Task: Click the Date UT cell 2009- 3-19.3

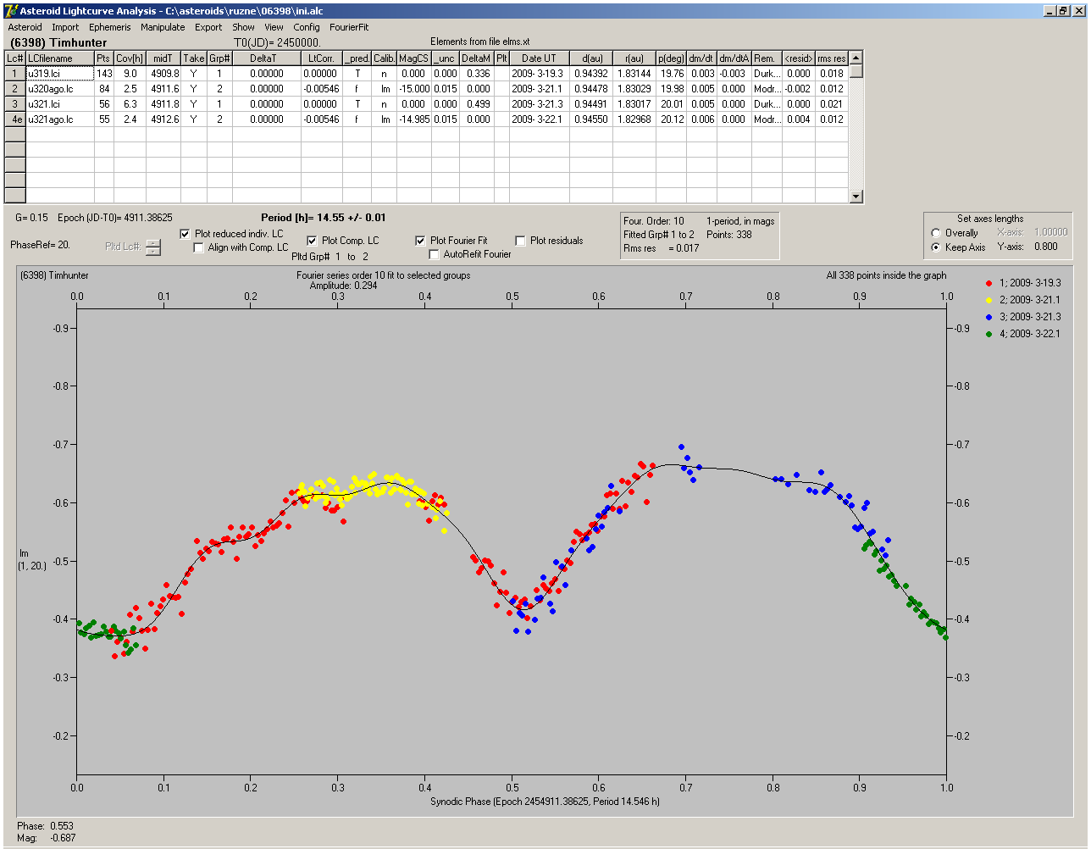Action: click(x=539, y=74)
